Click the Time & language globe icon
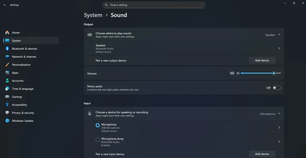The image size is (306, 158). (x=7, y=89)
